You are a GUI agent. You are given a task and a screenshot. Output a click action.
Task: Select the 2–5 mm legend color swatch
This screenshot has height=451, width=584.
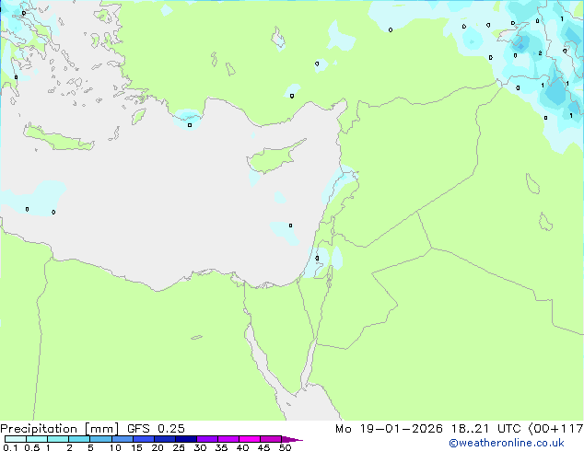(79, 439)
